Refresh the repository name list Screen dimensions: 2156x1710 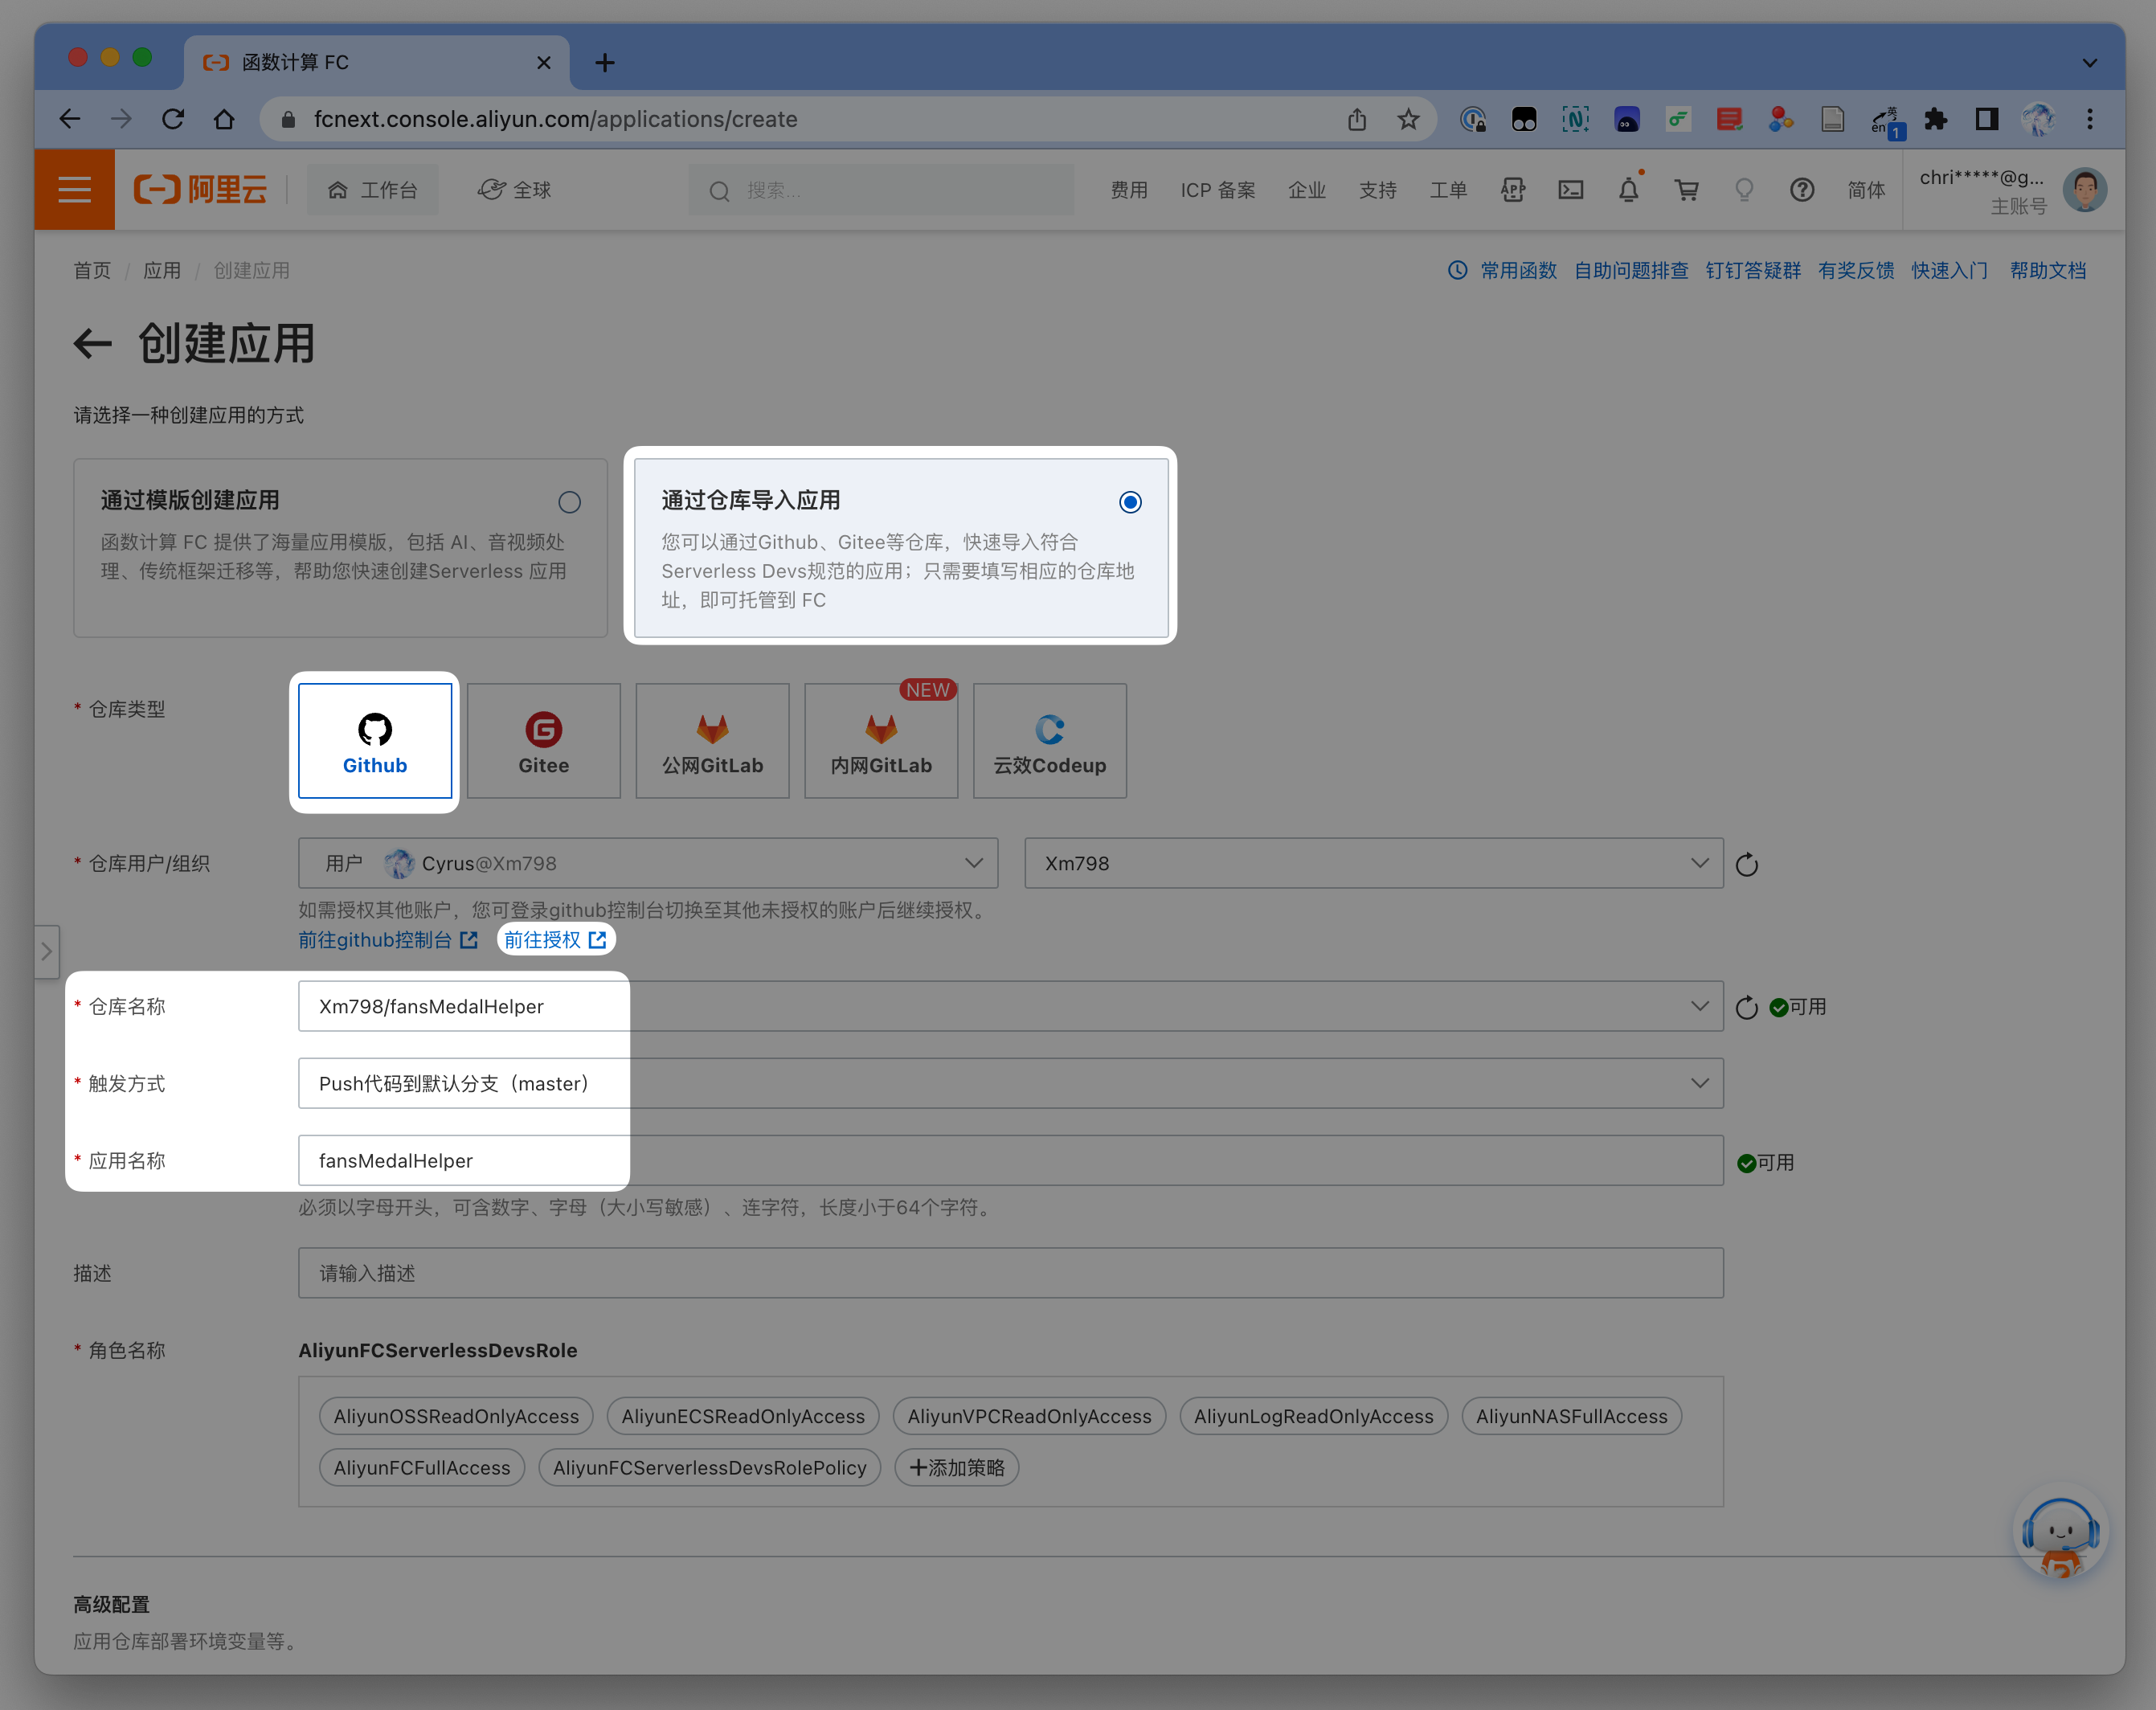(1746, 1007)
